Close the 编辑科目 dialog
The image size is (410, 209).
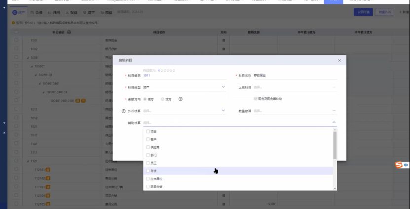339,60
